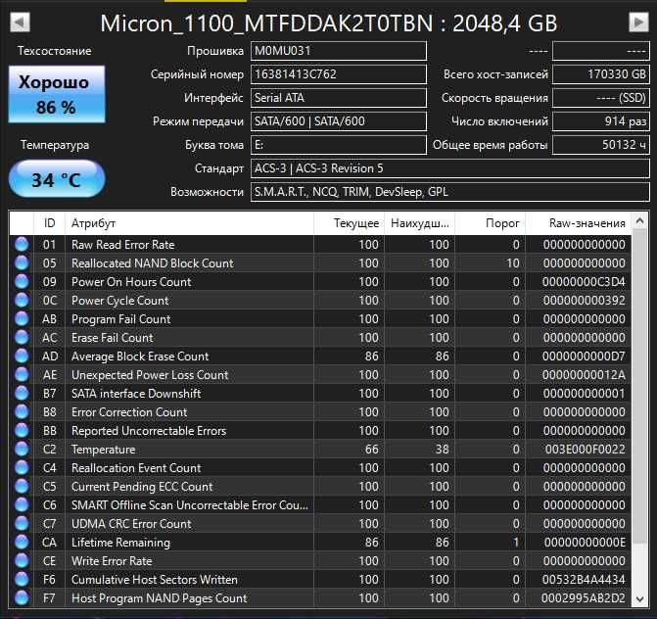Viewport: 657px width, 619px height.
Task: Click the status orb for Power Cycle Count
Action: click(22, 300)
